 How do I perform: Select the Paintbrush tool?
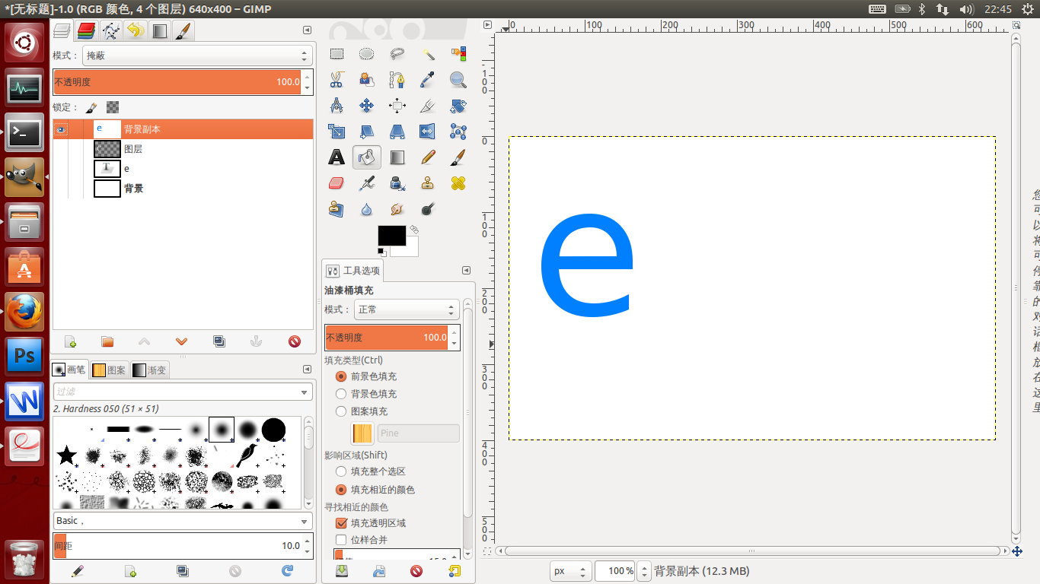coord(458,157)
